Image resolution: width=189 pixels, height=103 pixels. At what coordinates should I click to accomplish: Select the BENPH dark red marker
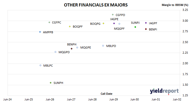click(x=72, y=49)
